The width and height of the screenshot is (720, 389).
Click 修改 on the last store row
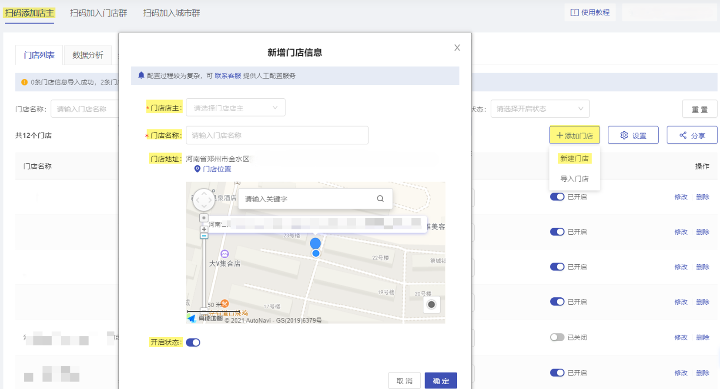681,373
